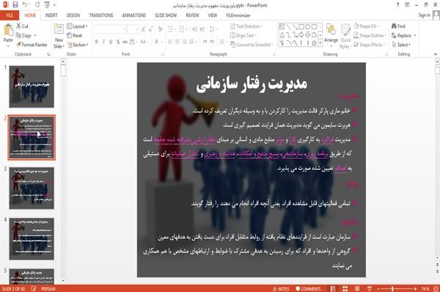The image size is (440, 292).
Task: Toggle Underline formatting
Action: 111,42
